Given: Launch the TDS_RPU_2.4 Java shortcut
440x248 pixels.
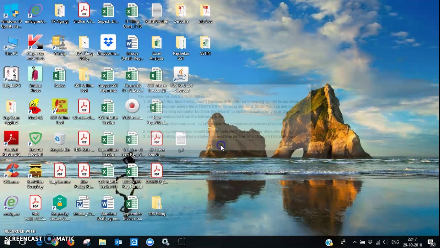Looking at the screenshot, I should coord(181,80).
